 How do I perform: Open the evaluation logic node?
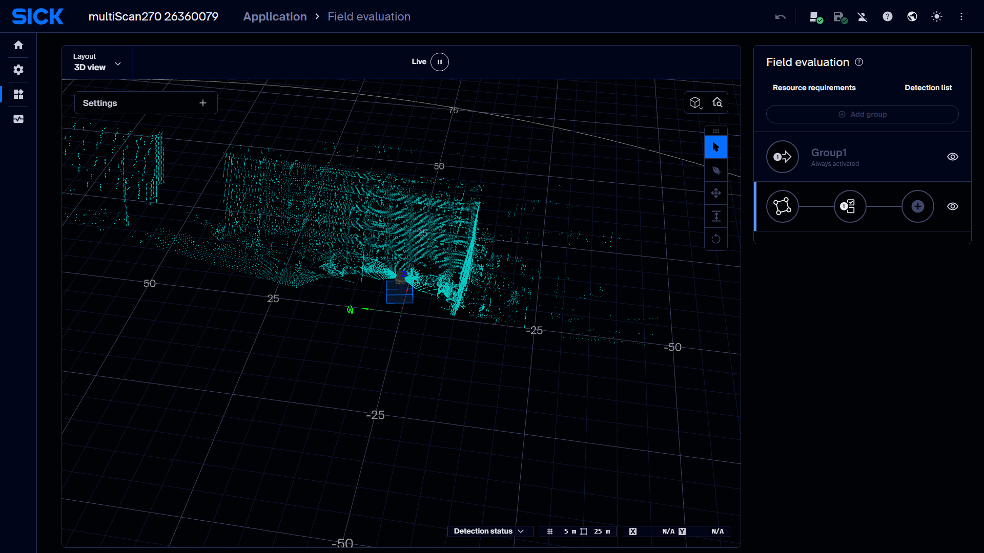[x=850, y=206]
